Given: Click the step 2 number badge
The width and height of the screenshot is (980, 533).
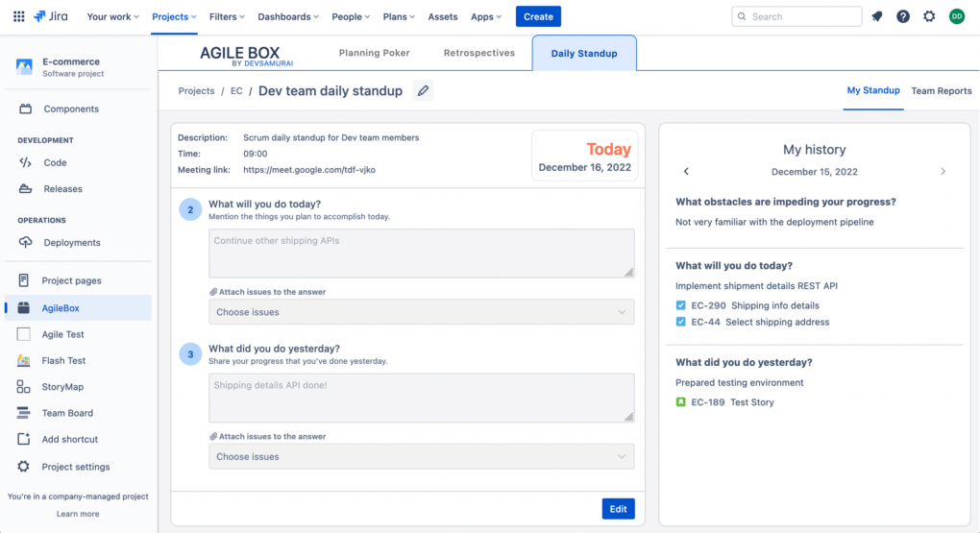Looking at the screenshot, I should 190,210.
